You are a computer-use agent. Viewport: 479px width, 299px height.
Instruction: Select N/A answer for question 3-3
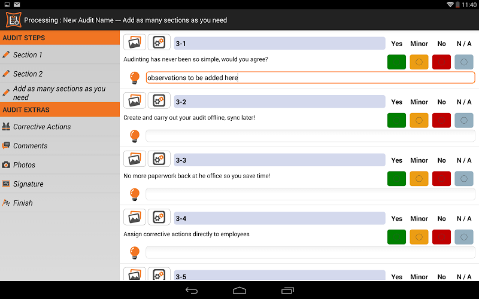click(463, 178)
